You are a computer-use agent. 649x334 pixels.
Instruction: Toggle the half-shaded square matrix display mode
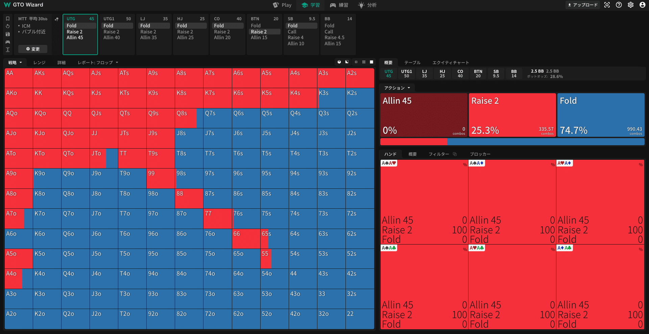(347, 62)
